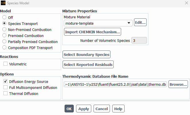The image size is (190, 115).
Task: Choose Premixed Combustion model
Action: coord(4,36)
